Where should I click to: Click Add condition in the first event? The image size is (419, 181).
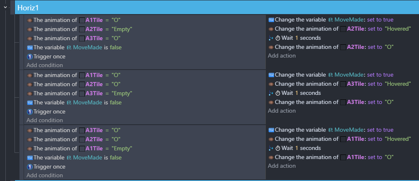(45, 65)
